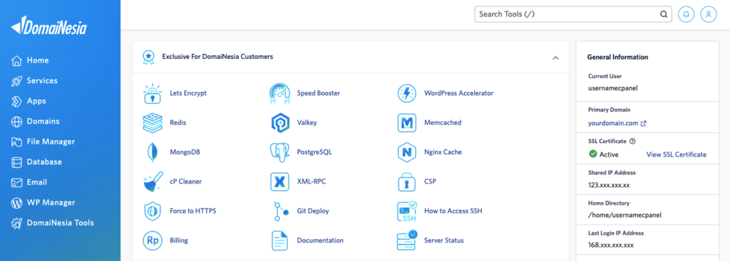Collapse the Exclusive For DomaiNesia Customers section
The width and height of the screenshot is (730, 261).
(555, 58)
